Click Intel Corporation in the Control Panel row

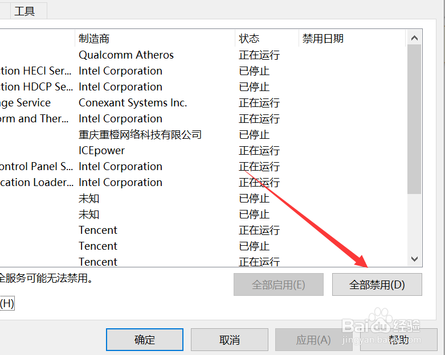coord(120,166)
